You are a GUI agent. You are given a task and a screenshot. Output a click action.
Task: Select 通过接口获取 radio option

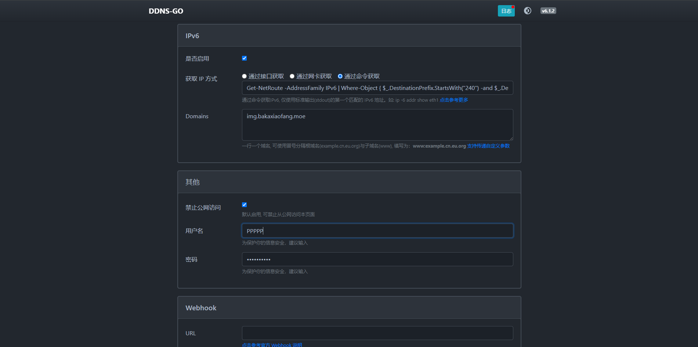(244, 76)
